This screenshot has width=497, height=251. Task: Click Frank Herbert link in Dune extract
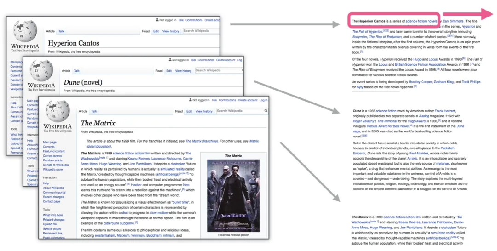point(445,111)
